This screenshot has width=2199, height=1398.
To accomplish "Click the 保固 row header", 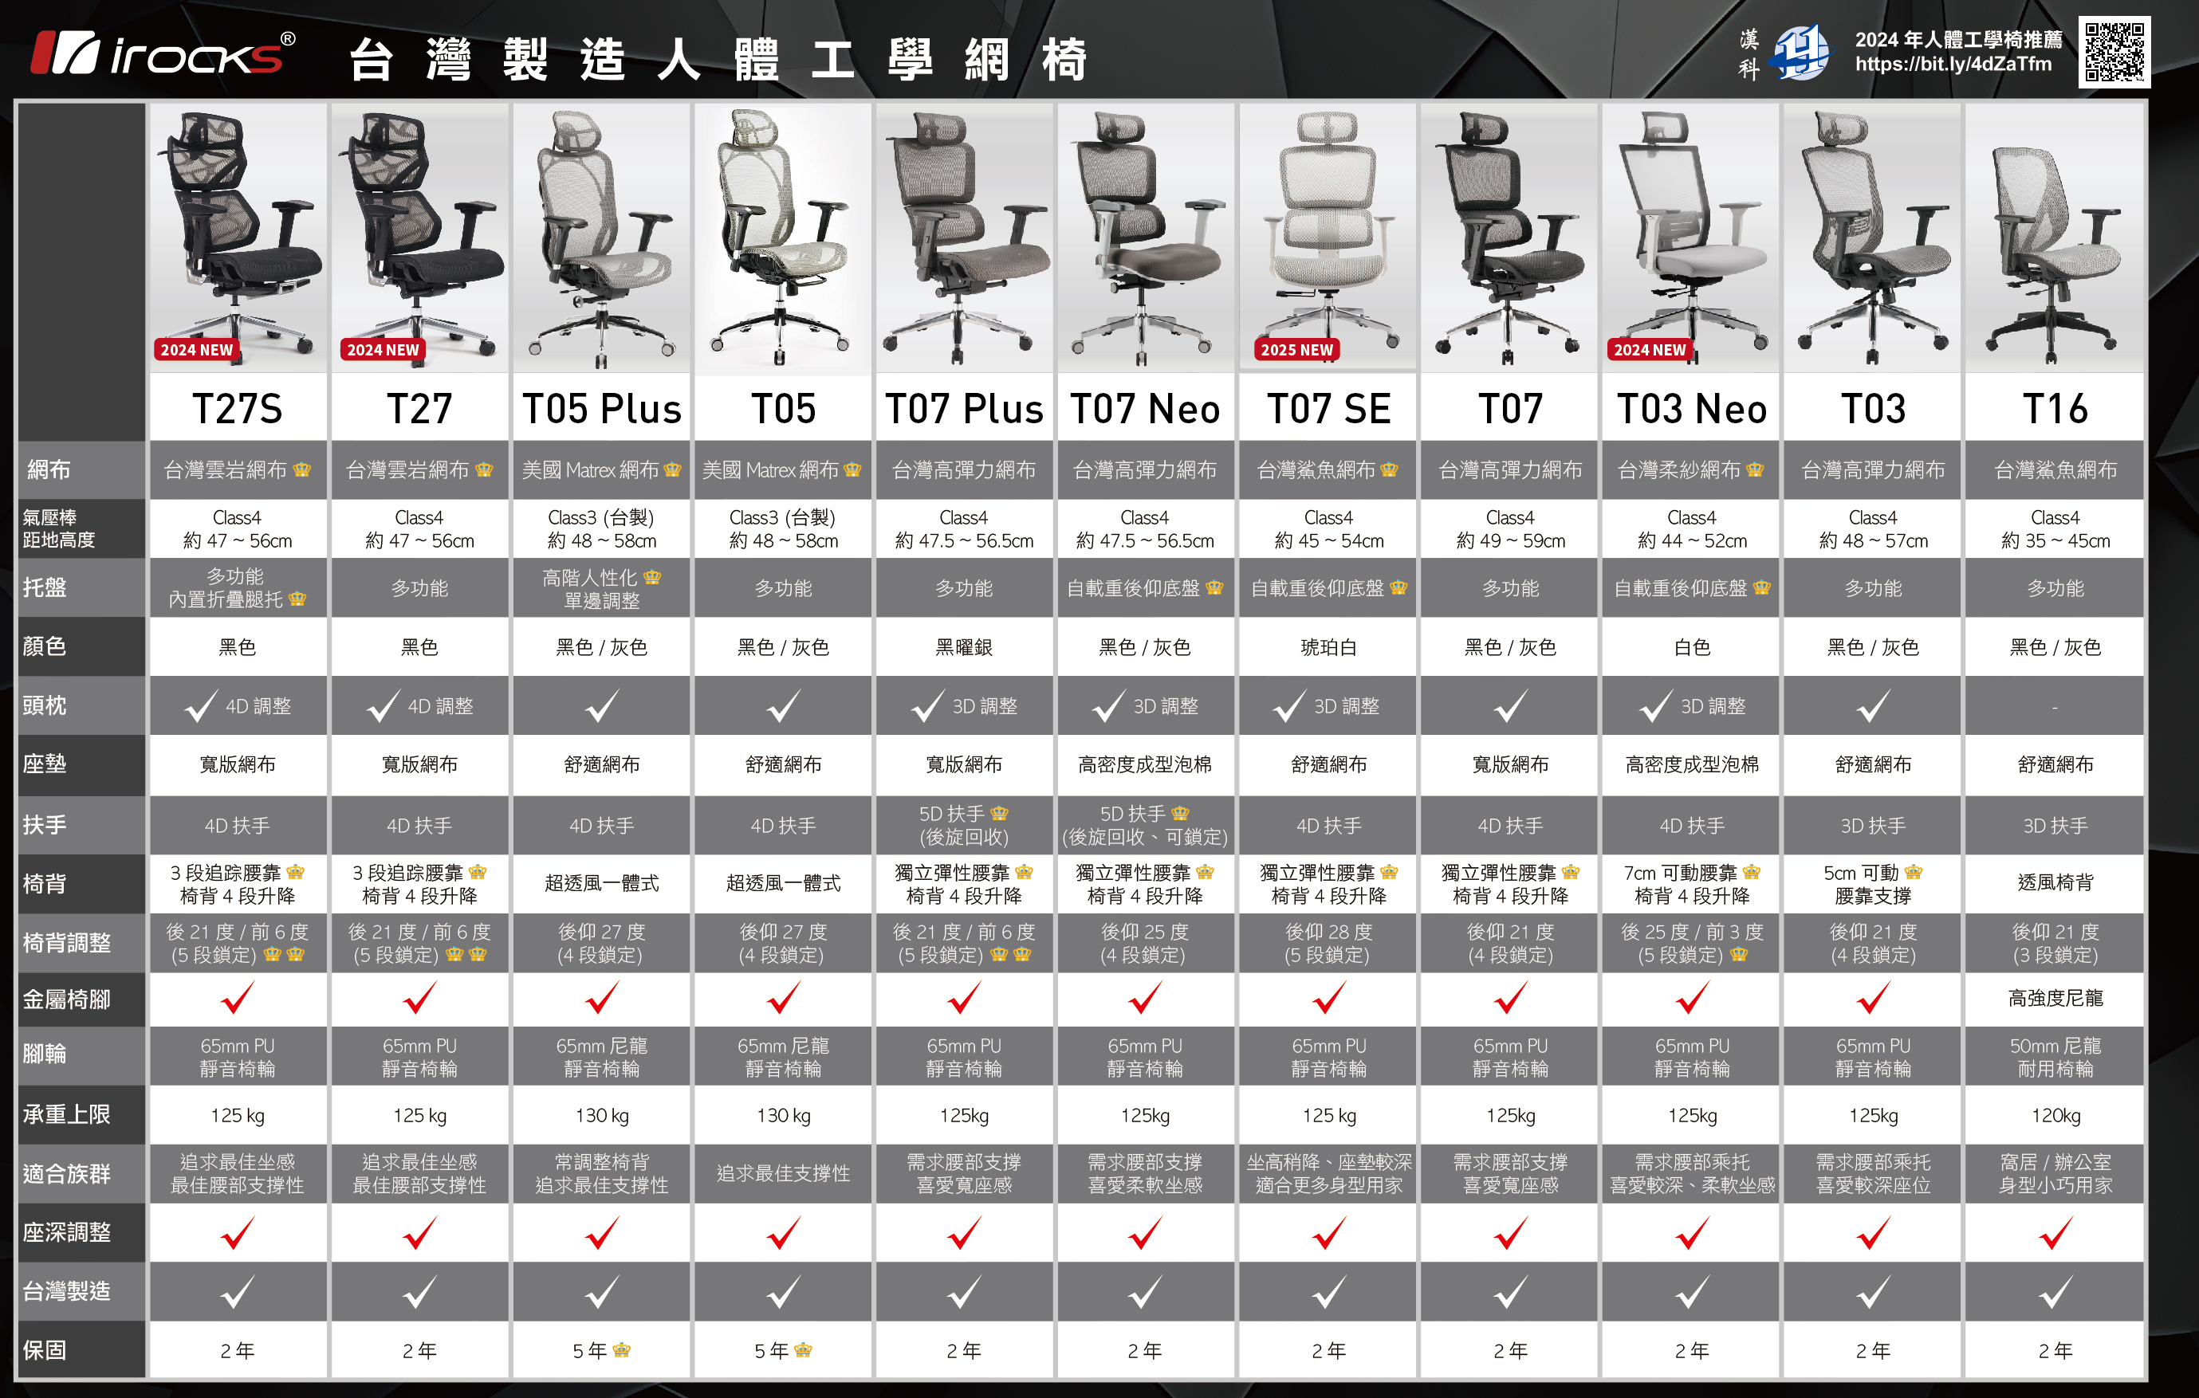I will (45, 1349).
